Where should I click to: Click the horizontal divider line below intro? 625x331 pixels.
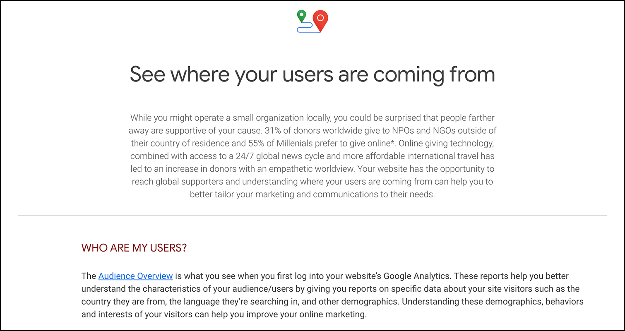point(312,216)
